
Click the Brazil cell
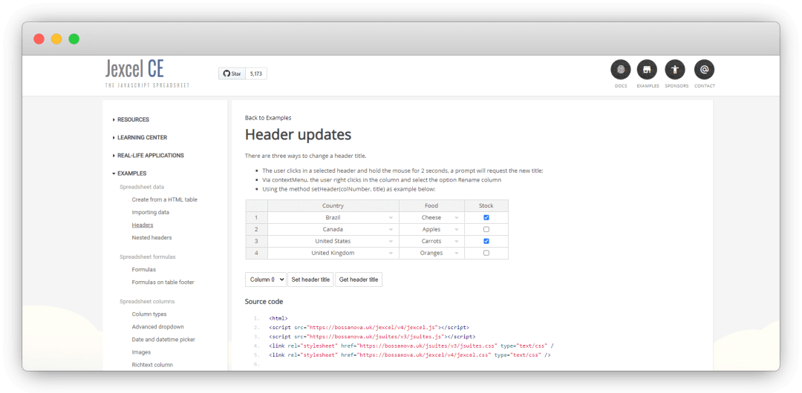point(333,218)
